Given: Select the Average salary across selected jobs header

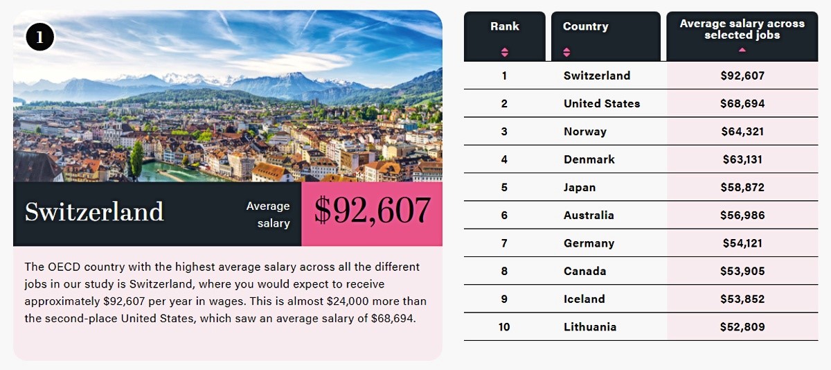Looking at the screenshot, I should click(742, 29).
